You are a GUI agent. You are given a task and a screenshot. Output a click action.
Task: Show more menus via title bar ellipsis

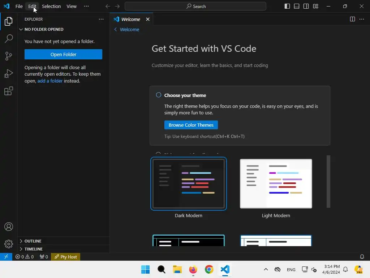(x=86, y=7)
